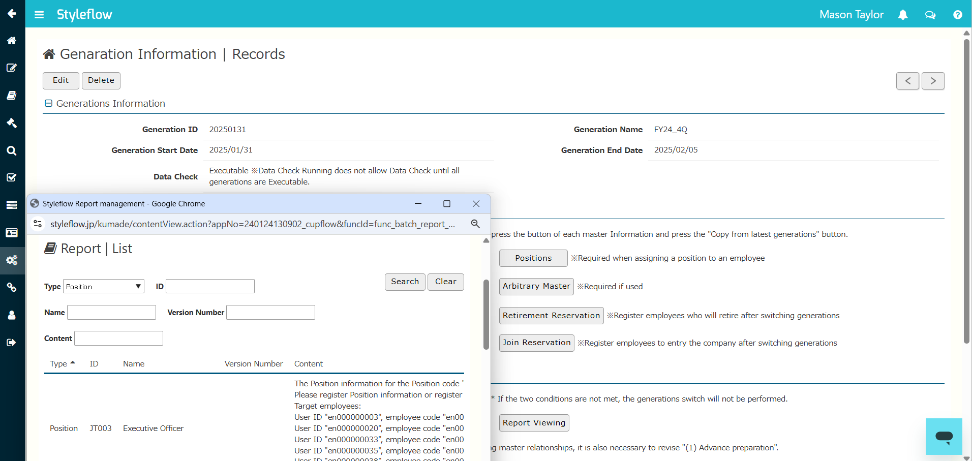
Task: Click the popup window vertical scrollbar
Action: pyautogui.click(x=486, y=315)
